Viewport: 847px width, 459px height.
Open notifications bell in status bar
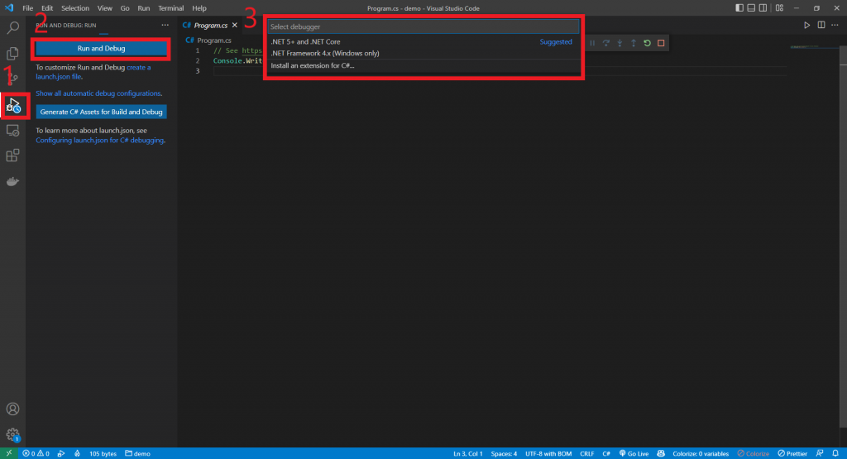(835, 453)
